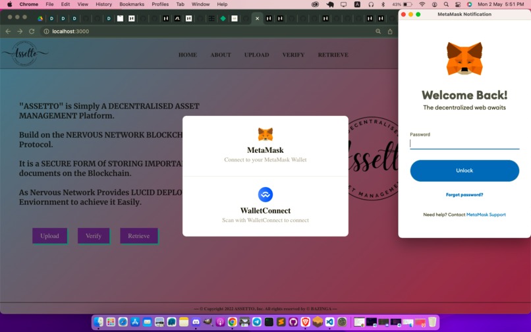
Task: Open Podcasts from the Dock
Action: click(220, 321)
